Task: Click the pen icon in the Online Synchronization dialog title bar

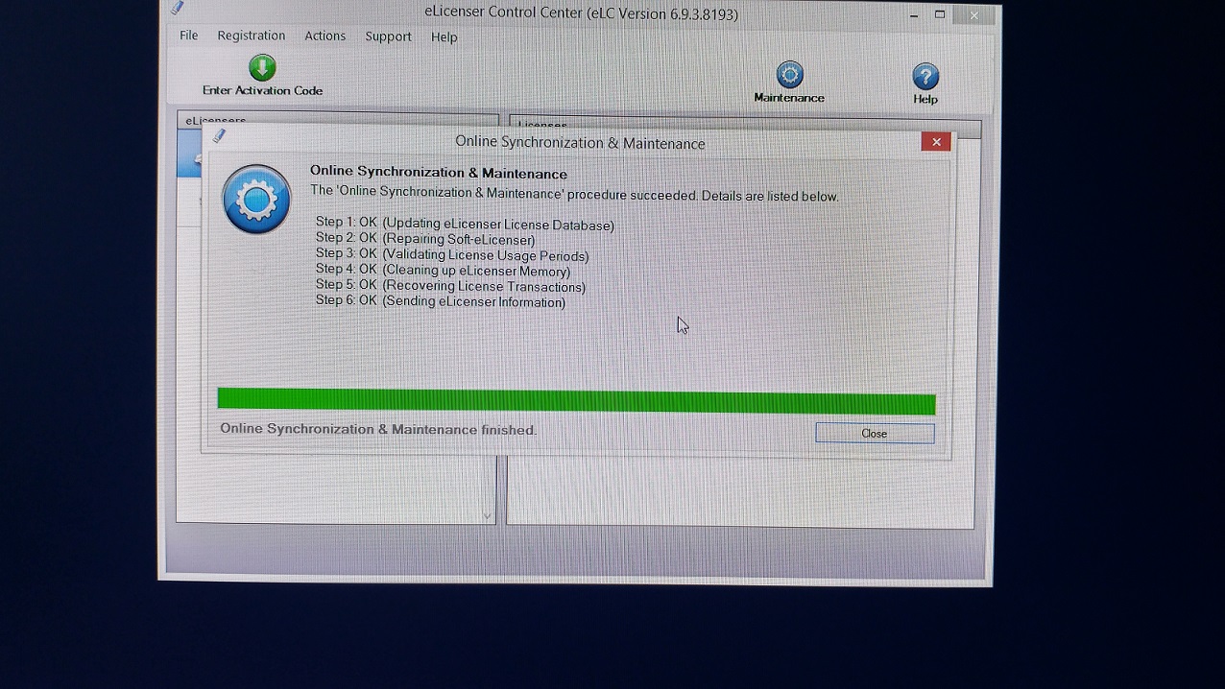Action: coord(220,136)
